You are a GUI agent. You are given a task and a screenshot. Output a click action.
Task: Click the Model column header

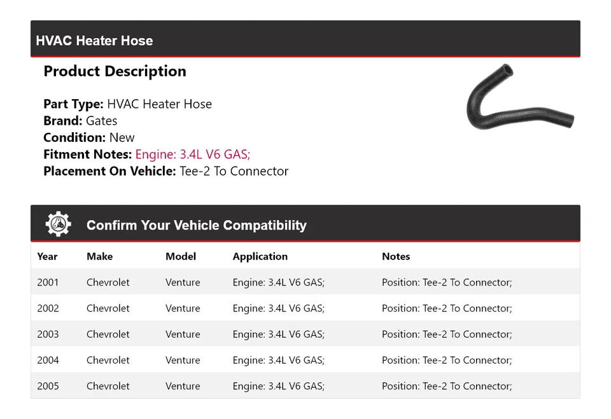click(x=181, y=257)
